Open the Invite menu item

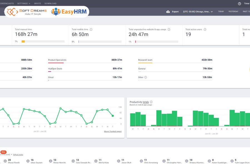click(x=37, y=4)
